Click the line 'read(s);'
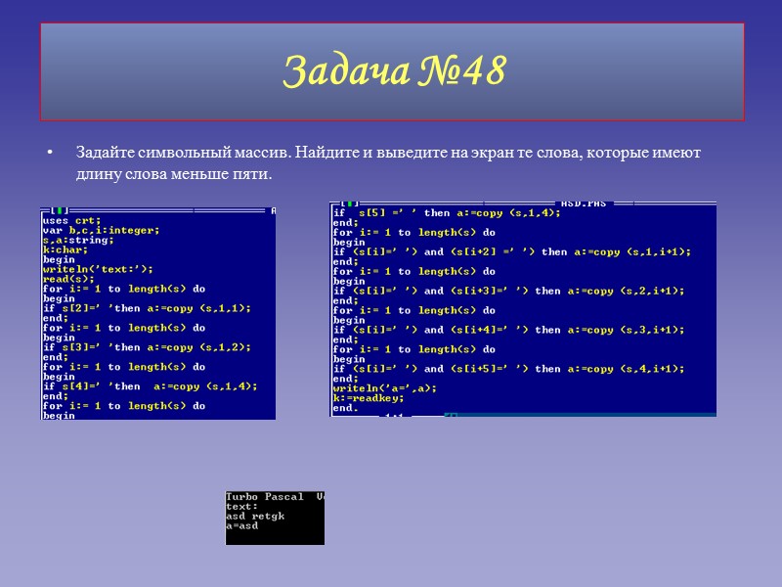782x587 pixels. pyautogui.click(x=68, y=279)
